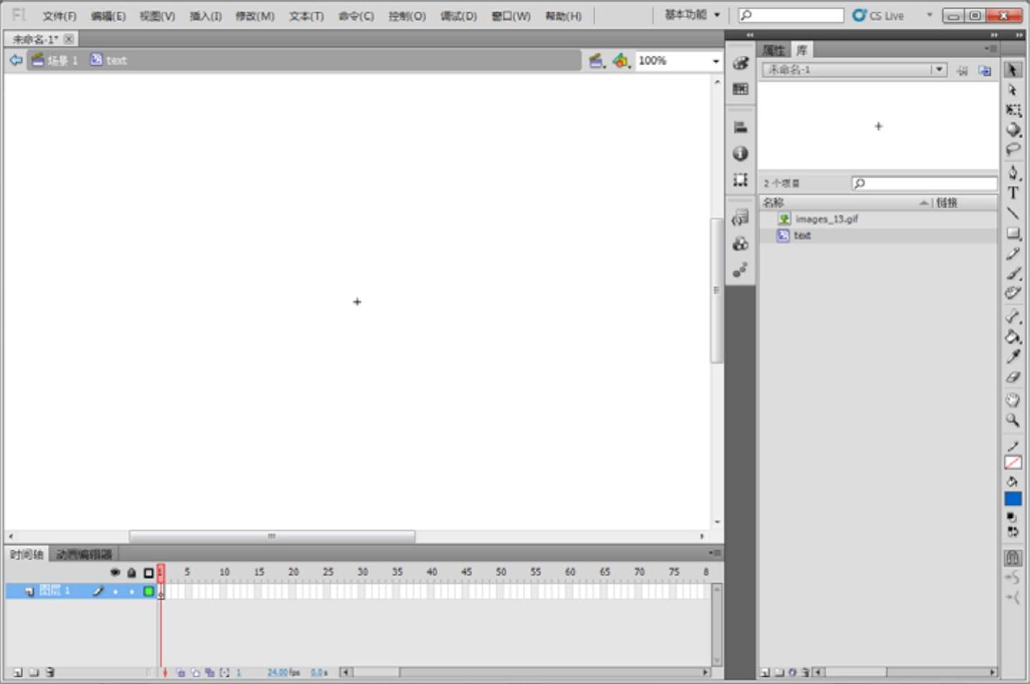This screenshot has width=1030, height=684.
Task: Click 场景 1 in the breadcrumb
Action: tap(54, 60)
